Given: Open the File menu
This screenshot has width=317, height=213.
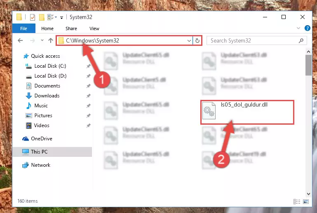Looking at the screenshot, I should pyautogui.click(x=23, y=28).
